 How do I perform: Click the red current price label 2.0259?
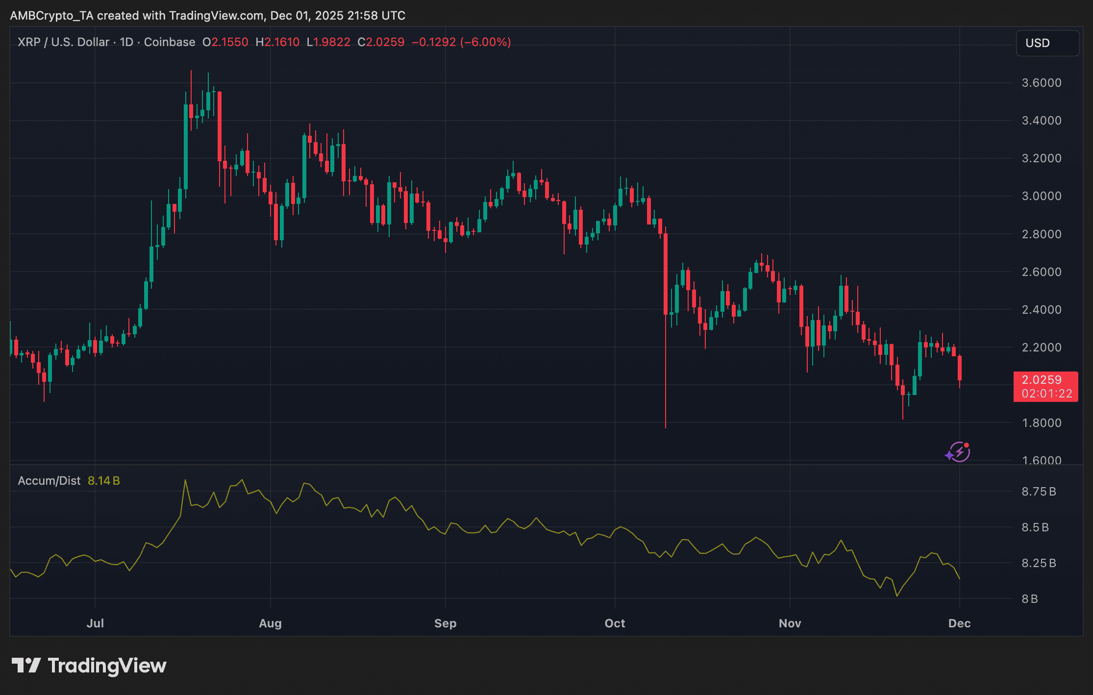click(1045, 380)
